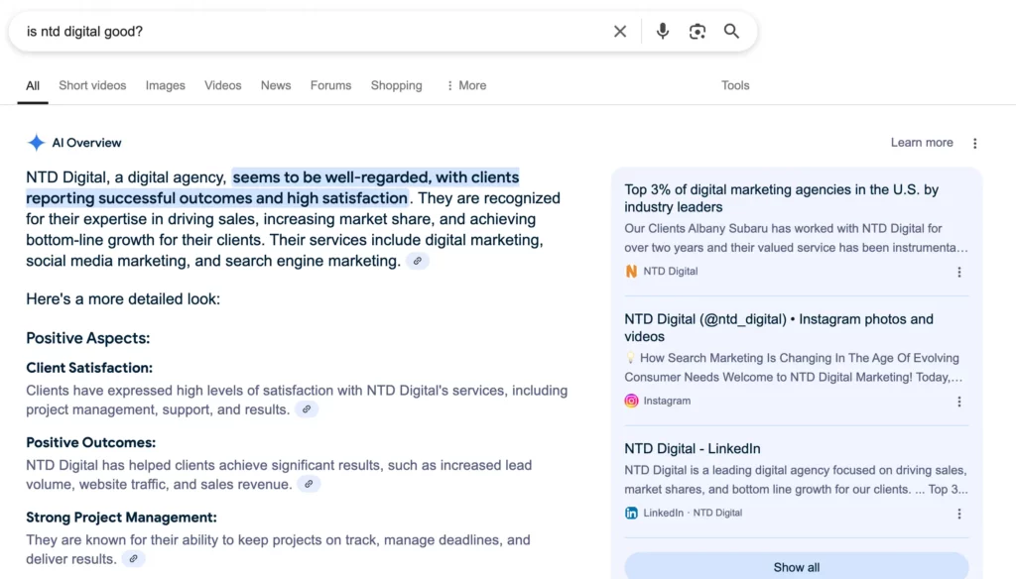This screenshot has width=1016, height=579.
Task: Click the NTD Digital favicon on the top card
Action: pos(632,270)
